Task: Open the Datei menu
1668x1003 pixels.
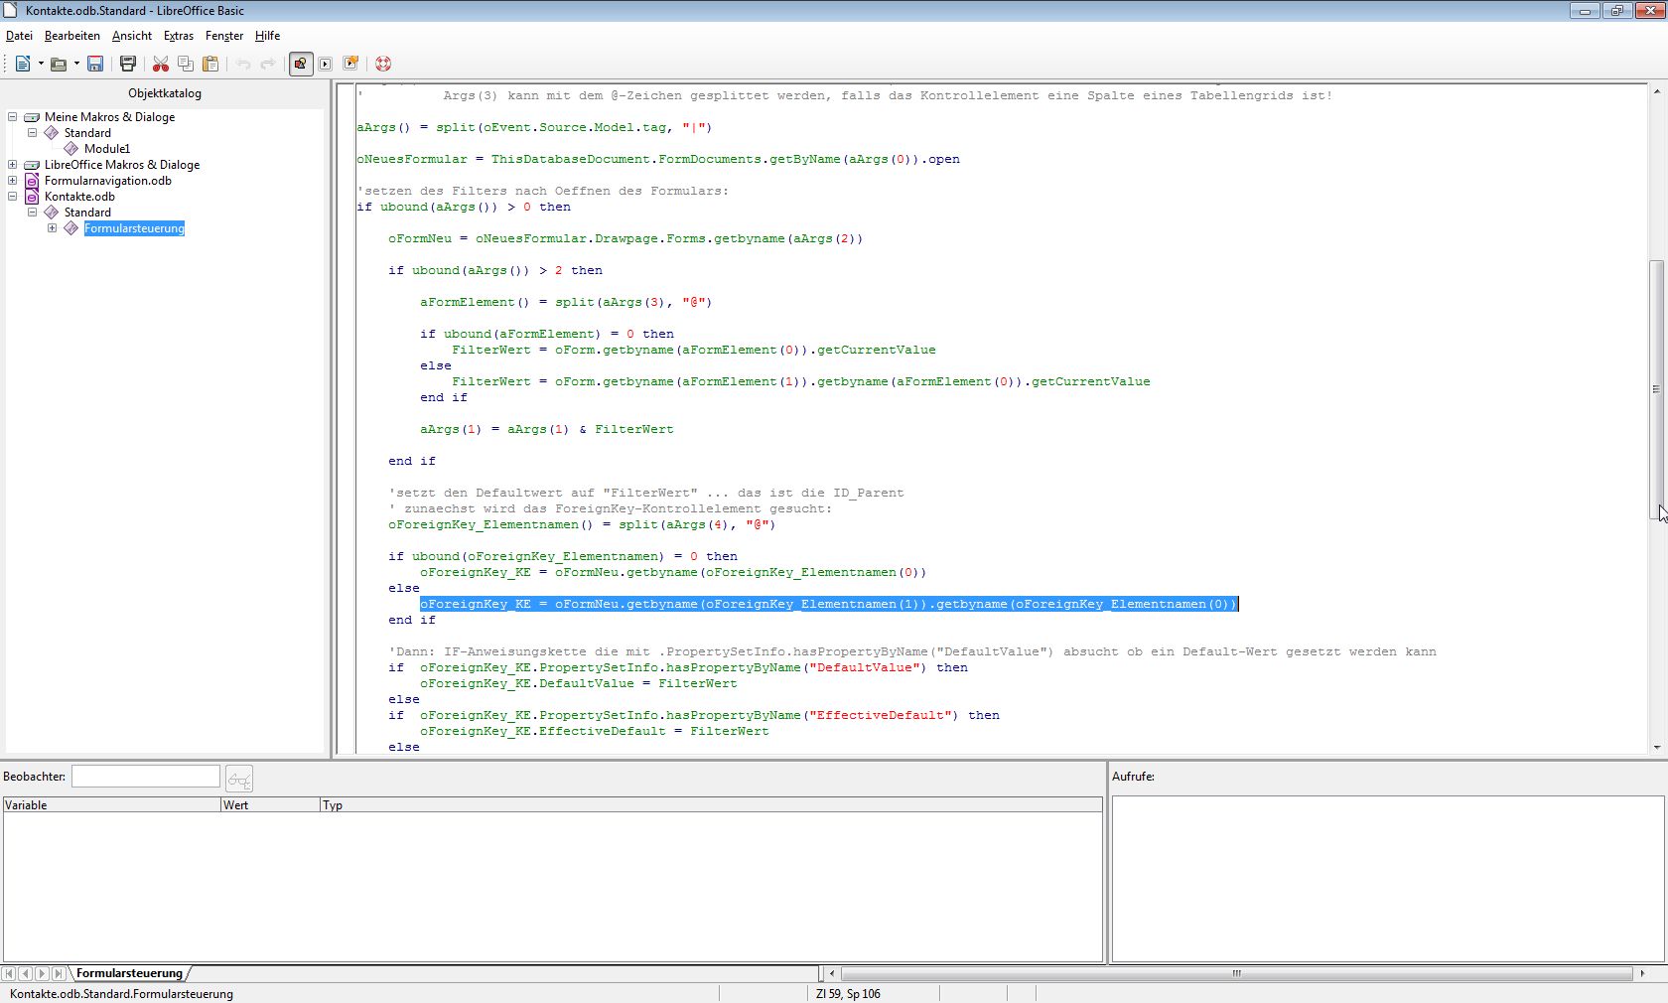Action: point(19,36)
